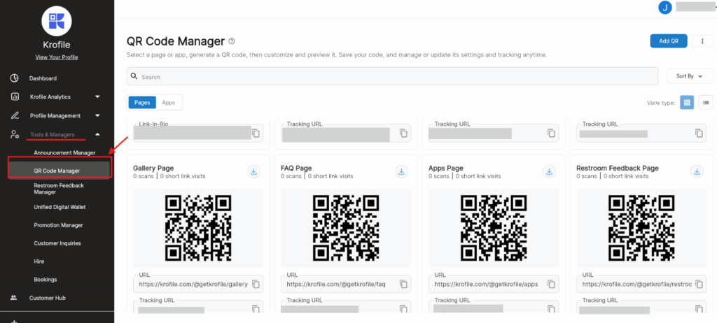Copy the Gallery Page URL
Viewport: 717px width, 323px height.
point(256,284)
